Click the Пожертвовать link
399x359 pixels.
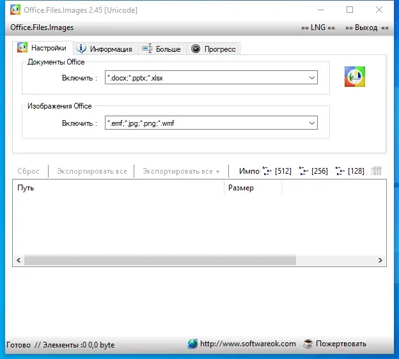[341, 344]
